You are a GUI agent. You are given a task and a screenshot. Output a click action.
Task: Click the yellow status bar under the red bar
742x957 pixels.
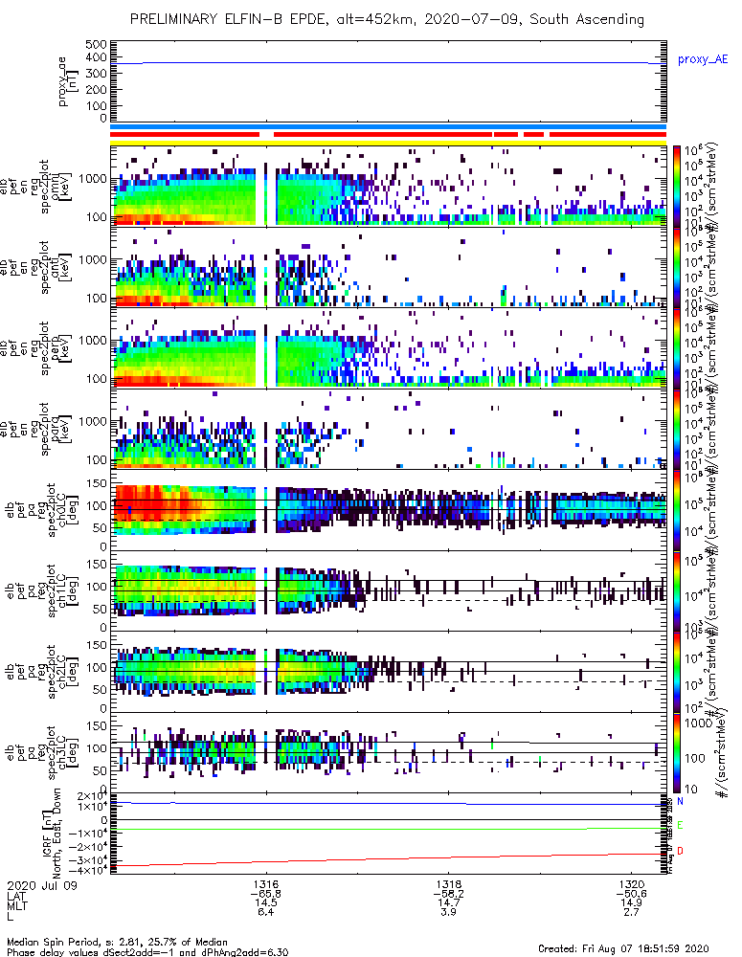point(389,143)
